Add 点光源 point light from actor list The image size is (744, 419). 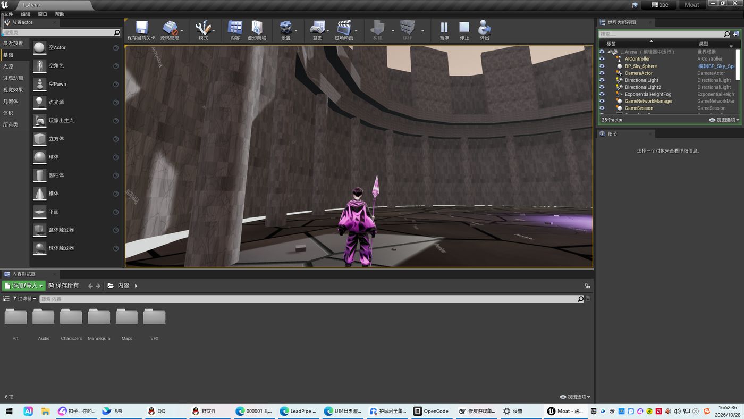(x=75, y=102)
